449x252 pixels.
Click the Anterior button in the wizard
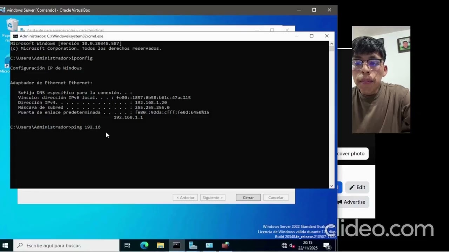(185, 197)
